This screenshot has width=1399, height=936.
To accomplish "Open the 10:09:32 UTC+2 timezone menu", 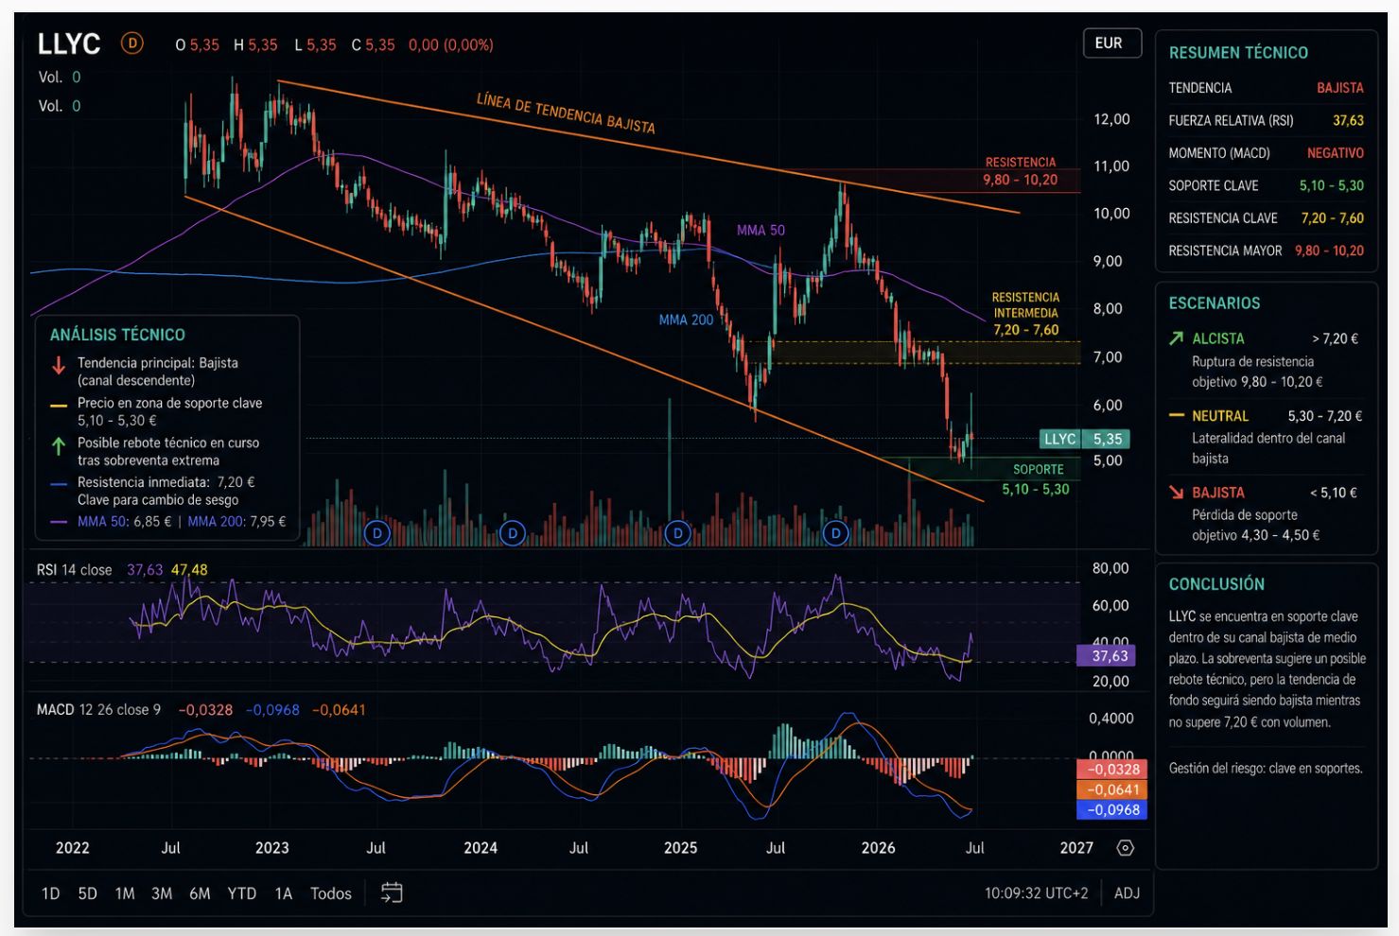I will (1036, 893).
